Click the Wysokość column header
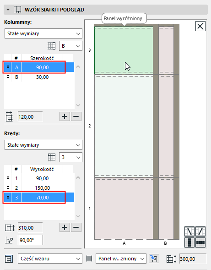This screenshot has width=211, height=270. [42, 169]
